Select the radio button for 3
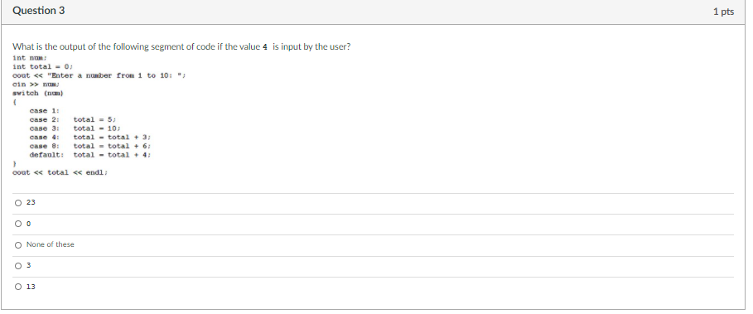753x314 pixels. (x=18, y=266)
